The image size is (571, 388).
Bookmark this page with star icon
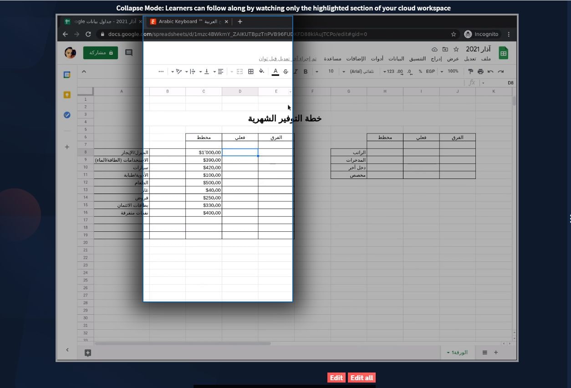point(454,34)
